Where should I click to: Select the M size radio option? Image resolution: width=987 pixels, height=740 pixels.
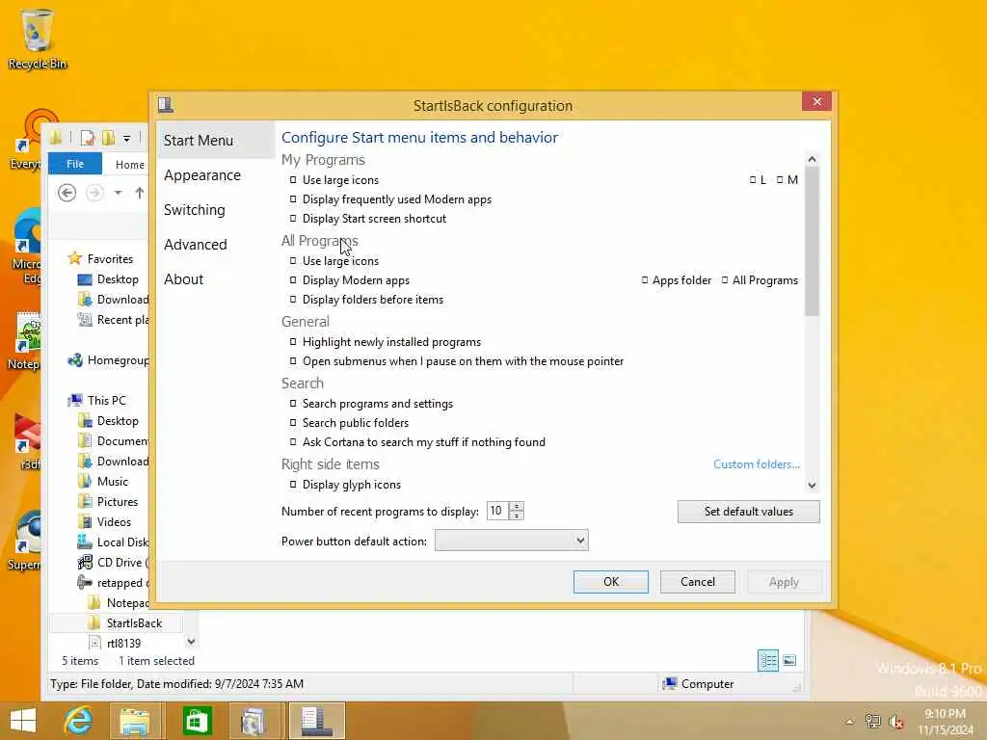tap(780, 180)
